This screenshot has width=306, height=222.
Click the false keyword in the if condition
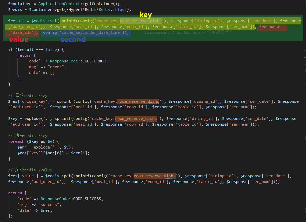tap(51, 50)
